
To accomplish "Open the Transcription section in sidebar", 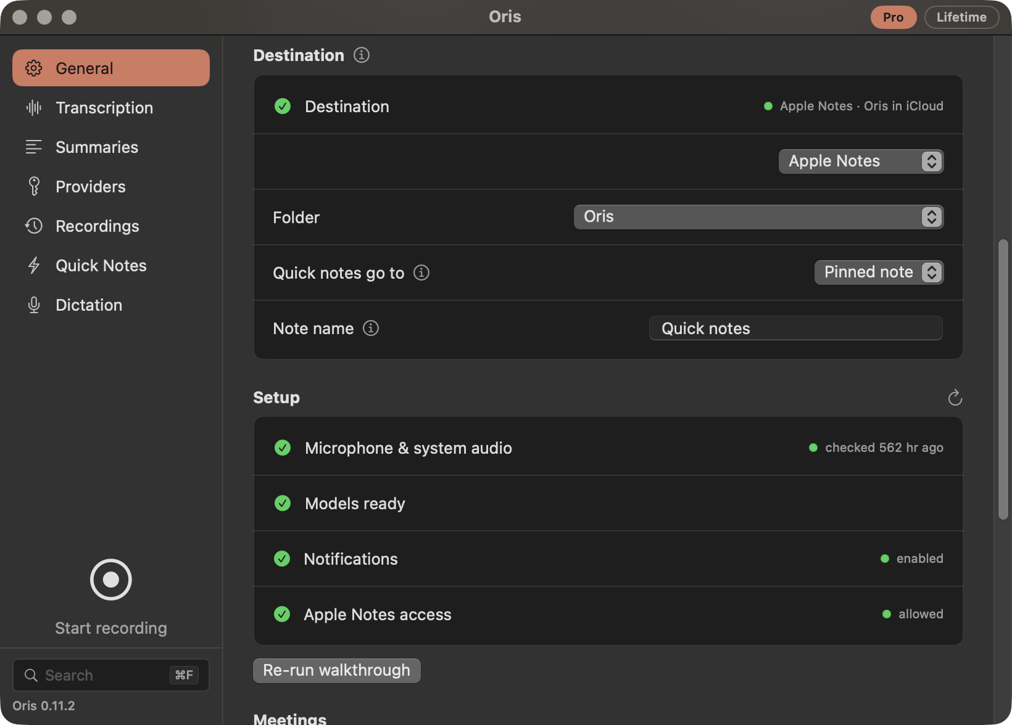I will point(111,107).
